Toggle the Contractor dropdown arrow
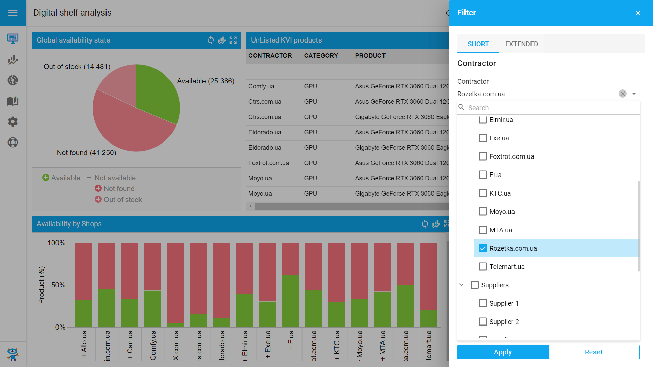Image resolution: width=653 pixels, height=367 pixels. 634,94
